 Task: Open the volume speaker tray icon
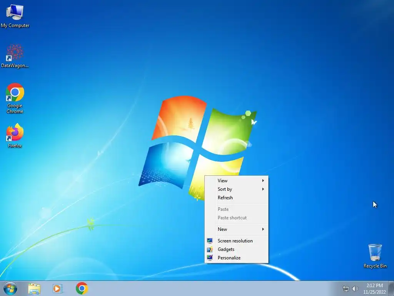(355, 289)
